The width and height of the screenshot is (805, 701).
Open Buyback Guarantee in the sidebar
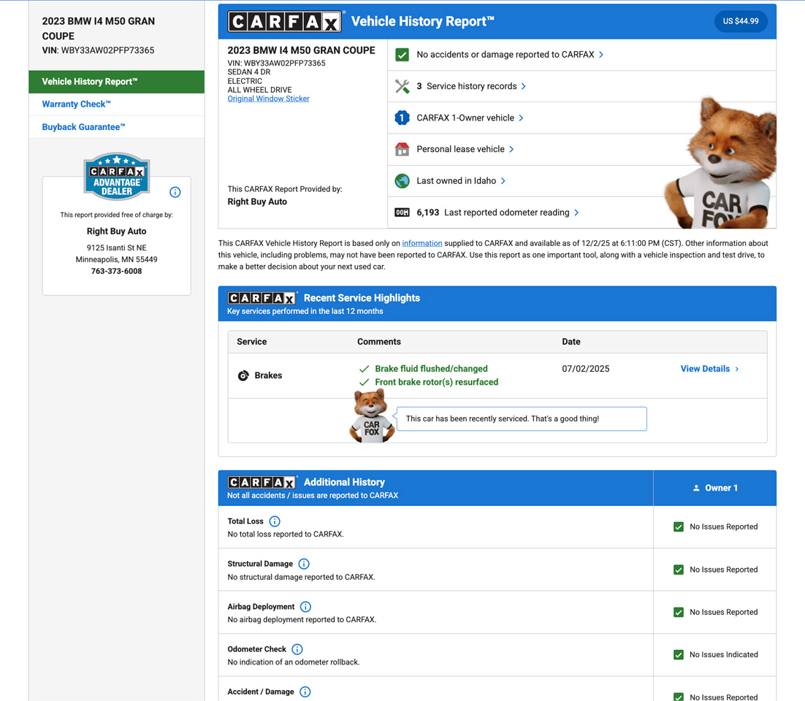point(84,127)
